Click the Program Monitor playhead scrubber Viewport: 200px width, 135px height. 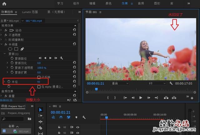[x=96, y=89]
